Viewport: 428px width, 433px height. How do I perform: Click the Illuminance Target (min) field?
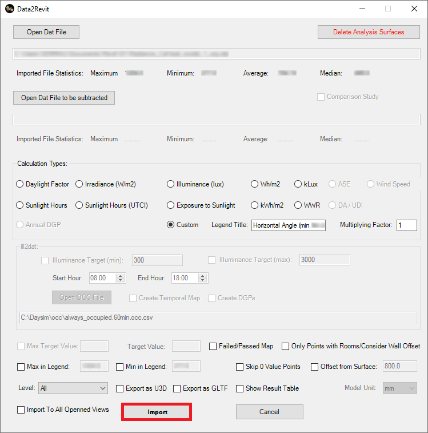click(157, 260)
